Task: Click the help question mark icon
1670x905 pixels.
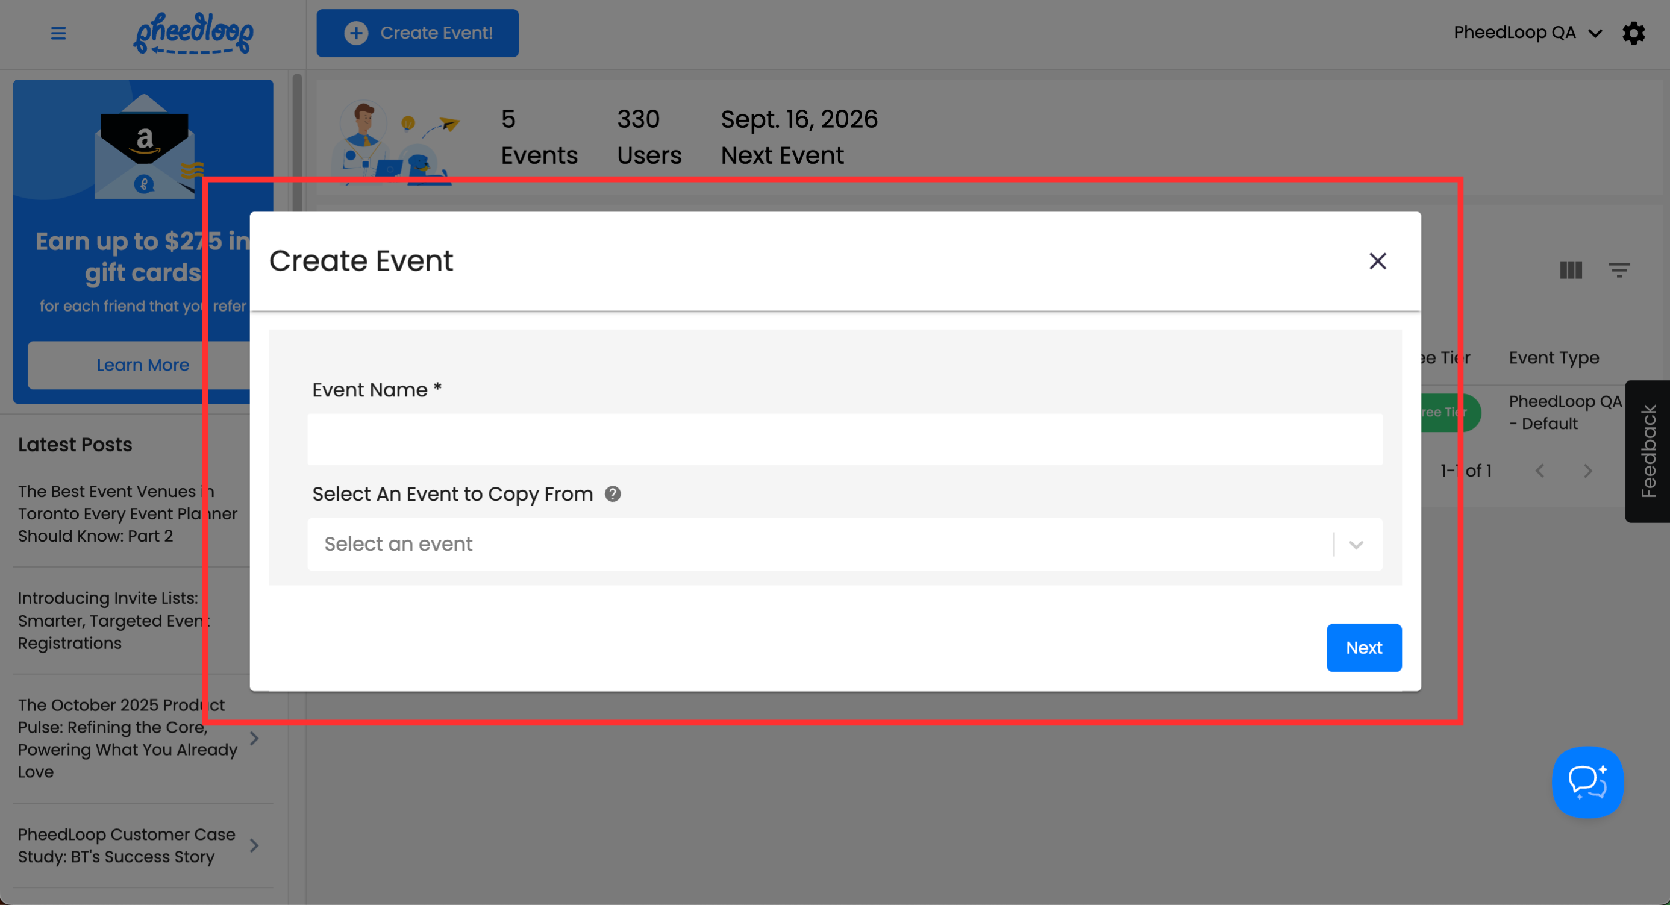Action: (612, 494)
